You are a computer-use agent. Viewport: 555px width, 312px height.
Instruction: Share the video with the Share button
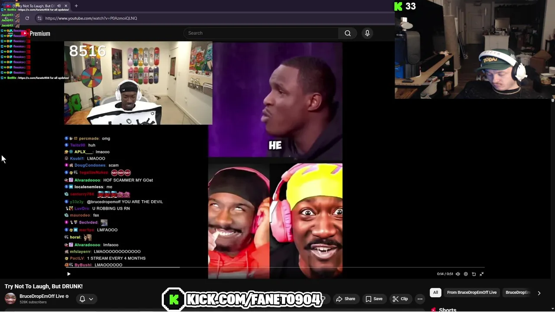click(346, 299)
